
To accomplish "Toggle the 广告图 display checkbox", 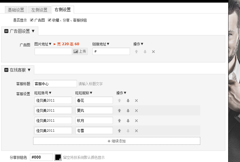I will [32, 20].
